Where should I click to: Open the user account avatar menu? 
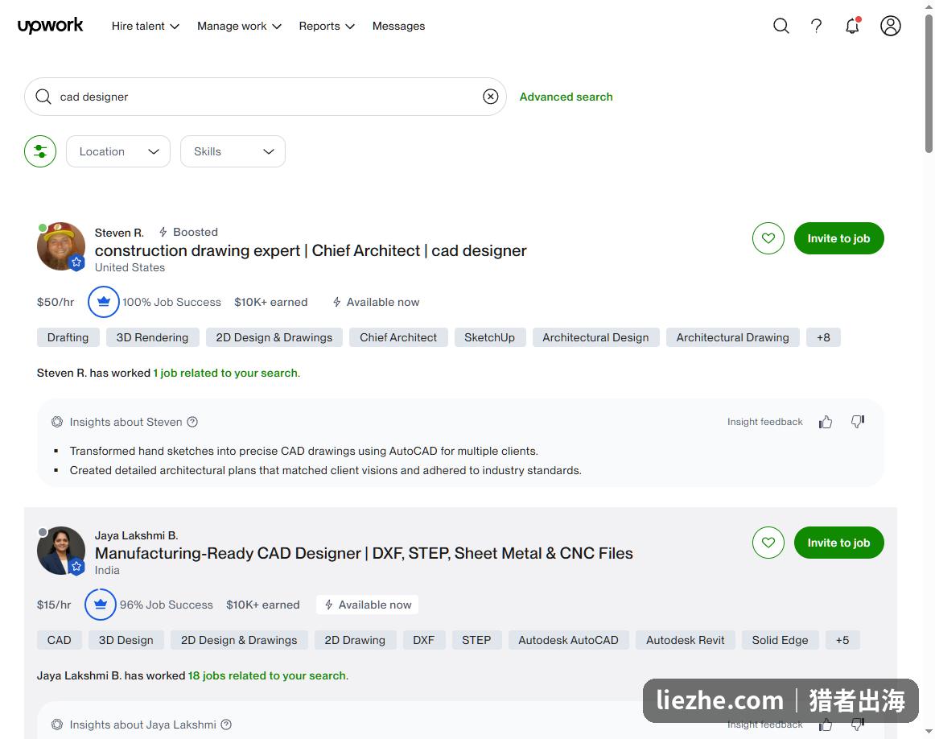(x=890, y=26)
